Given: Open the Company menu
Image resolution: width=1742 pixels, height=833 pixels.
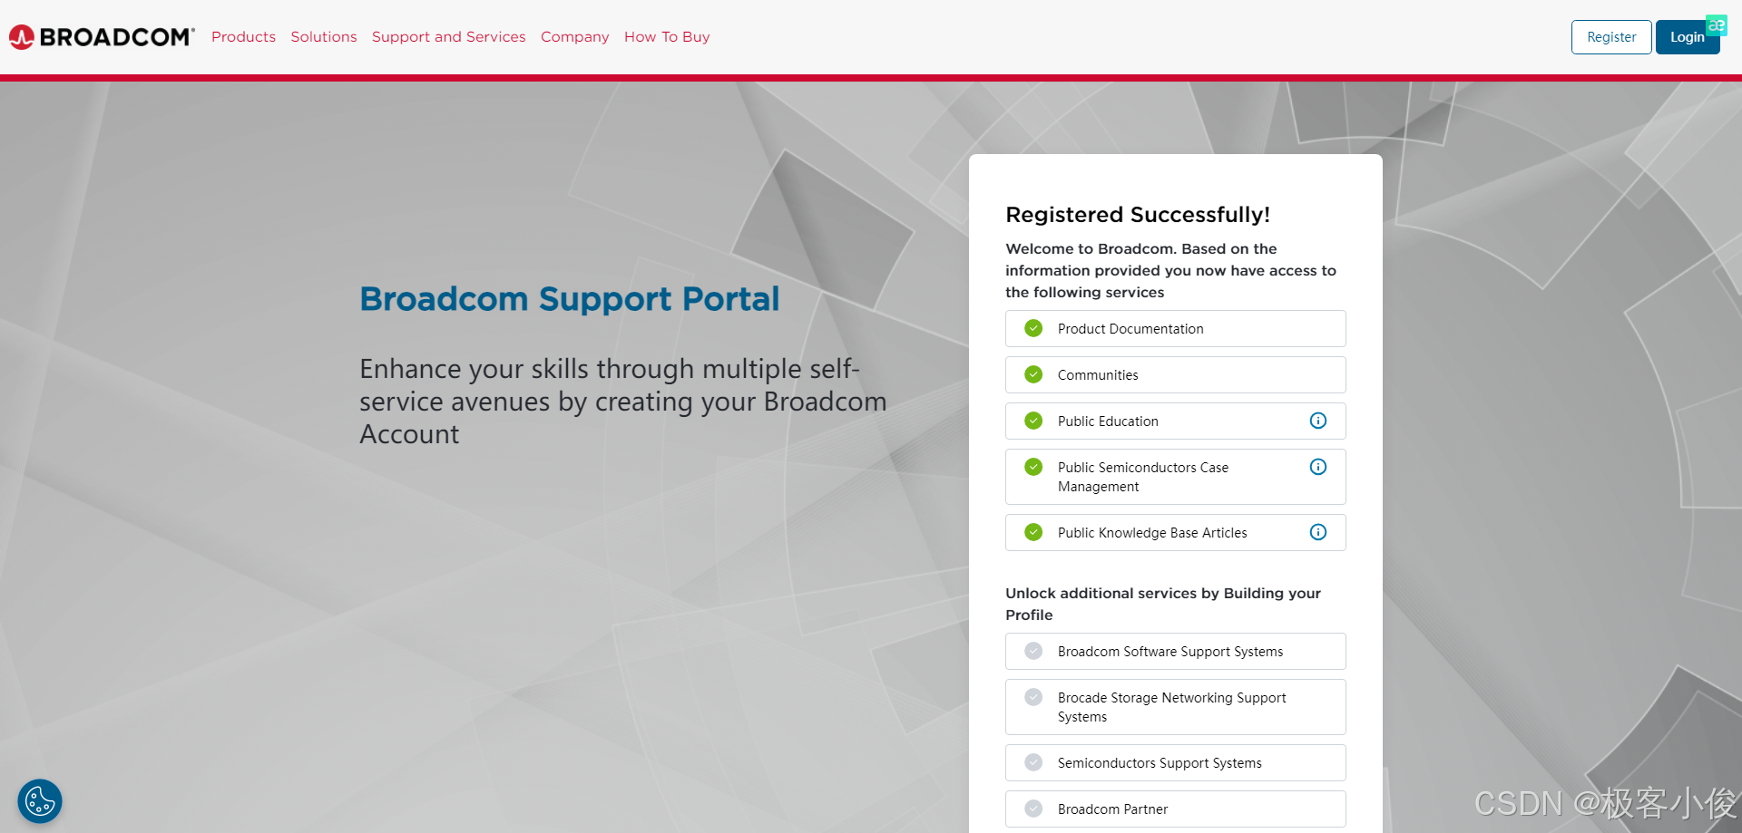Looking at the screenshot, I should [x=575, y=37].
